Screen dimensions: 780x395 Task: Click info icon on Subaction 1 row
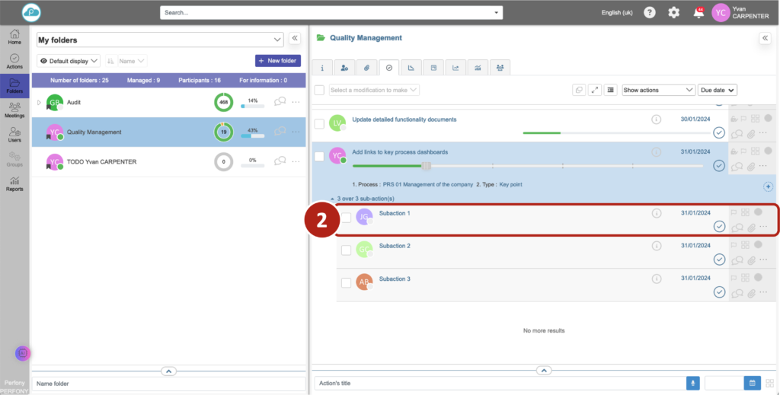(x=656, y=214)
